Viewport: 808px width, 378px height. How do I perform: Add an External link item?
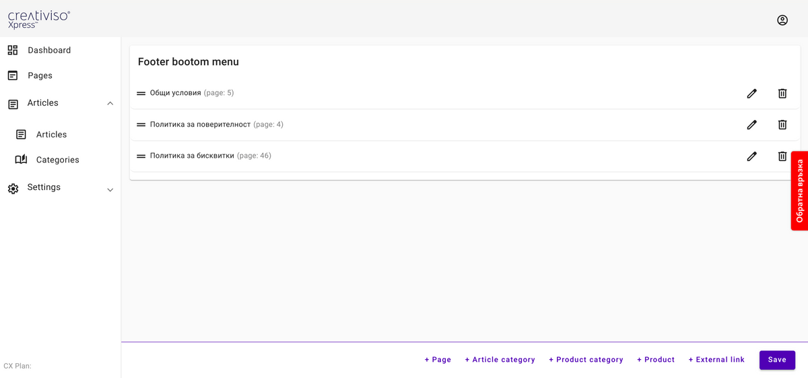pyautogui.click(x=716, y=360)
